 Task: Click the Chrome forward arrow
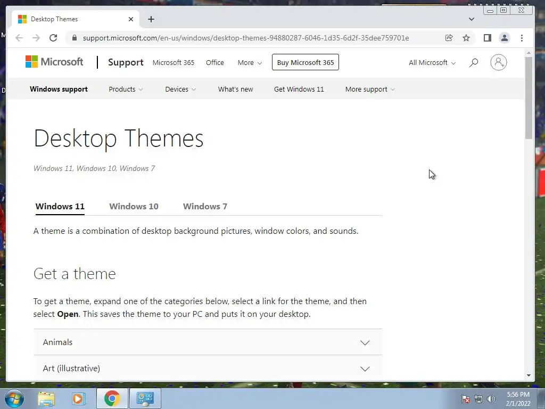pos(36,38)
